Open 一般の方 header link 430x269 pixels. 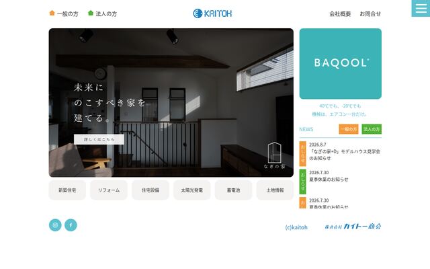pos(67,13)
